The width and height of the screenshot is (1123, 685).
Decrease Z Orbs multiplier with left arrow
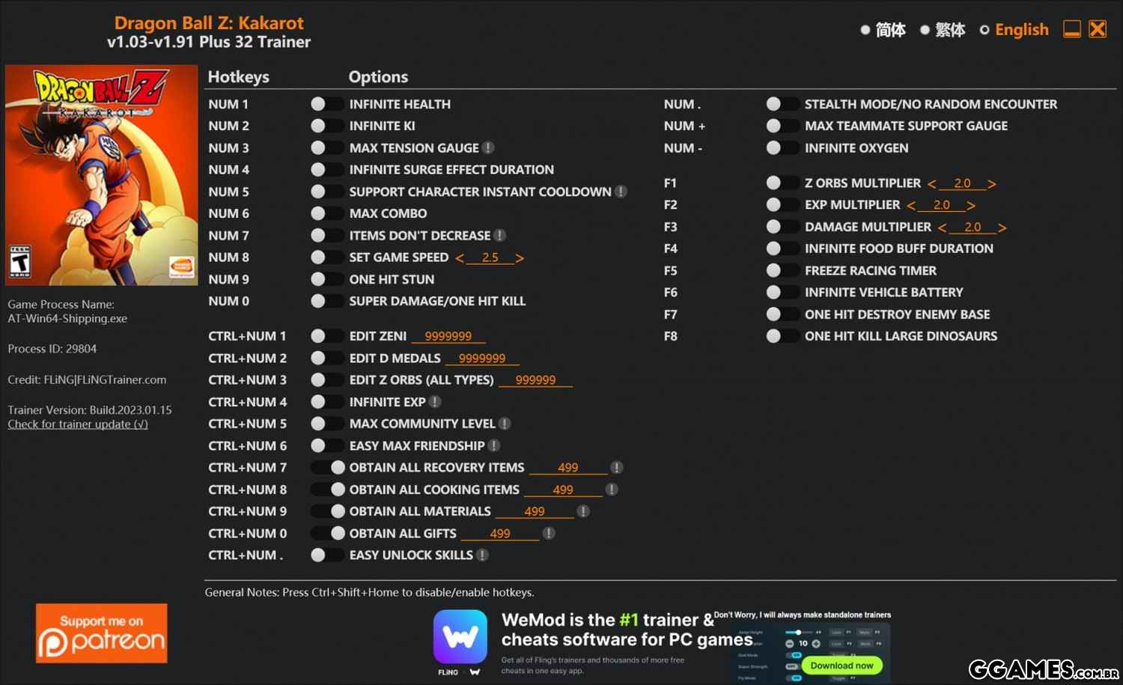click(x=931, y=184)
